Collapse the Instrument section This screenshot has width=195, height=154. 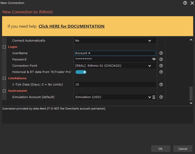4,91
